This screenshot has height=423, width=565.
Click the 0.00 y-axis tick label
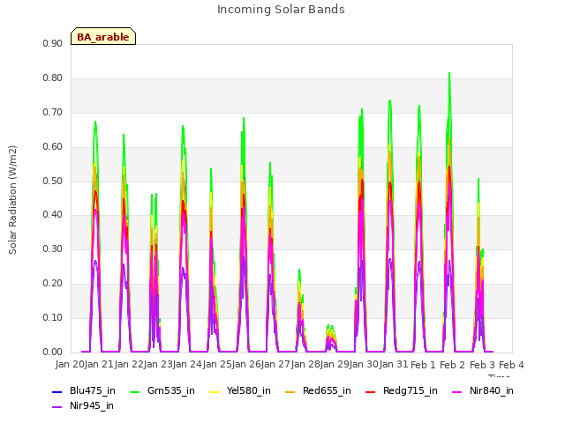[x=53, y=352]
